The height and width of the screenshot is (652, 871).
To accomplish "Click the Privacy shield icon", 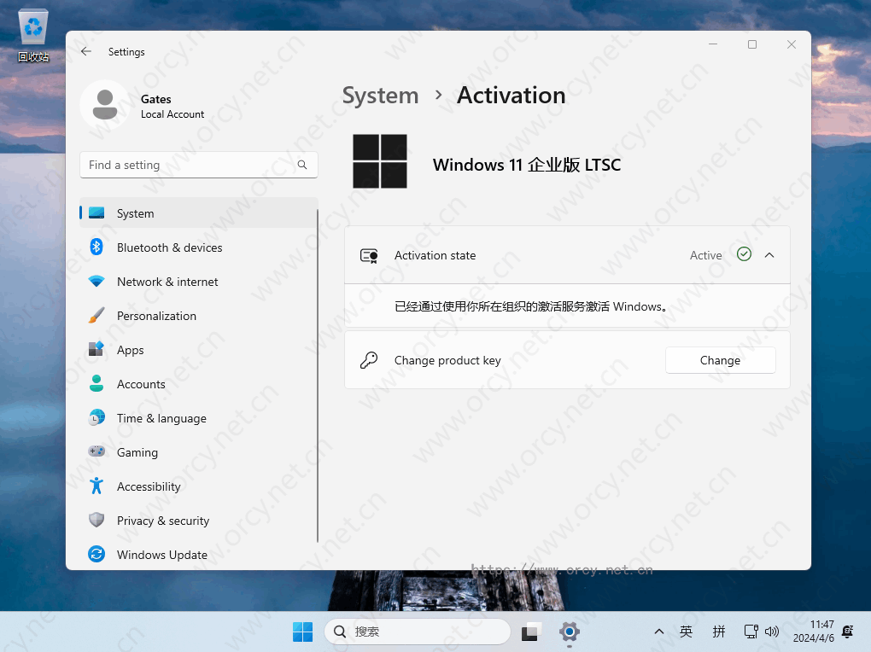I will (96, 521).
